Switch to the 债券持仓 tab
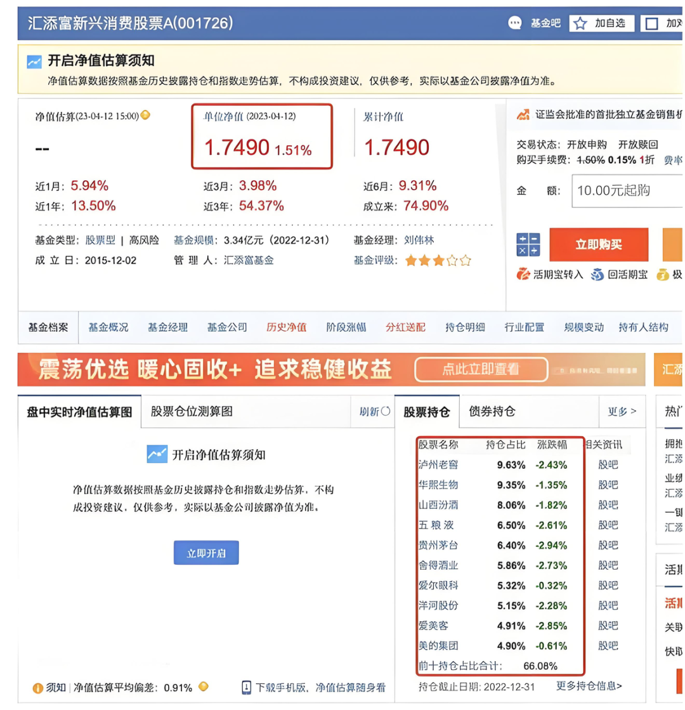The image size is (685, 710). pyautogui.click(x=492, y=411)
